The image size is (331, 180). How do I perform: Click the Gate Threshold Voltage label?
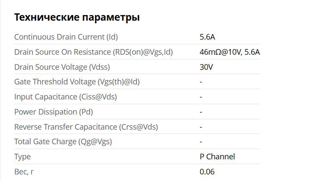[77, 82]
